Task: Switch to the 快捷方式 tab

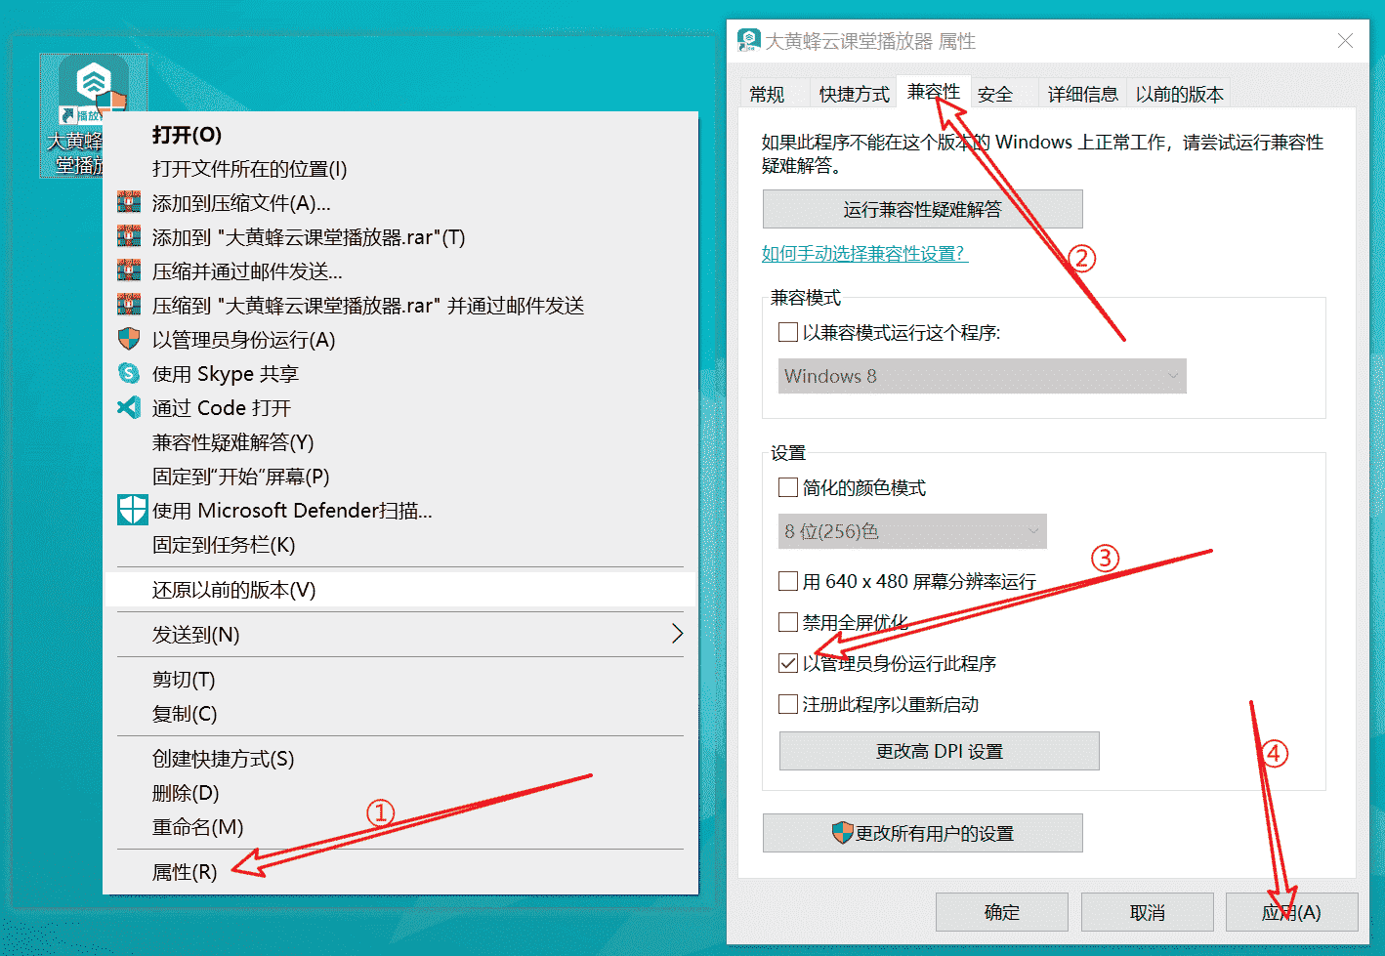Action: 854,94
